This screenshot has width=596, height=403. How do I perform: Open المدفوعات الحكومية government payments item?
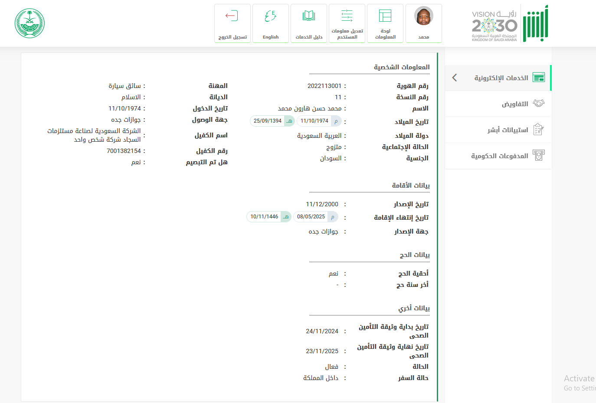tap(500, 156)
